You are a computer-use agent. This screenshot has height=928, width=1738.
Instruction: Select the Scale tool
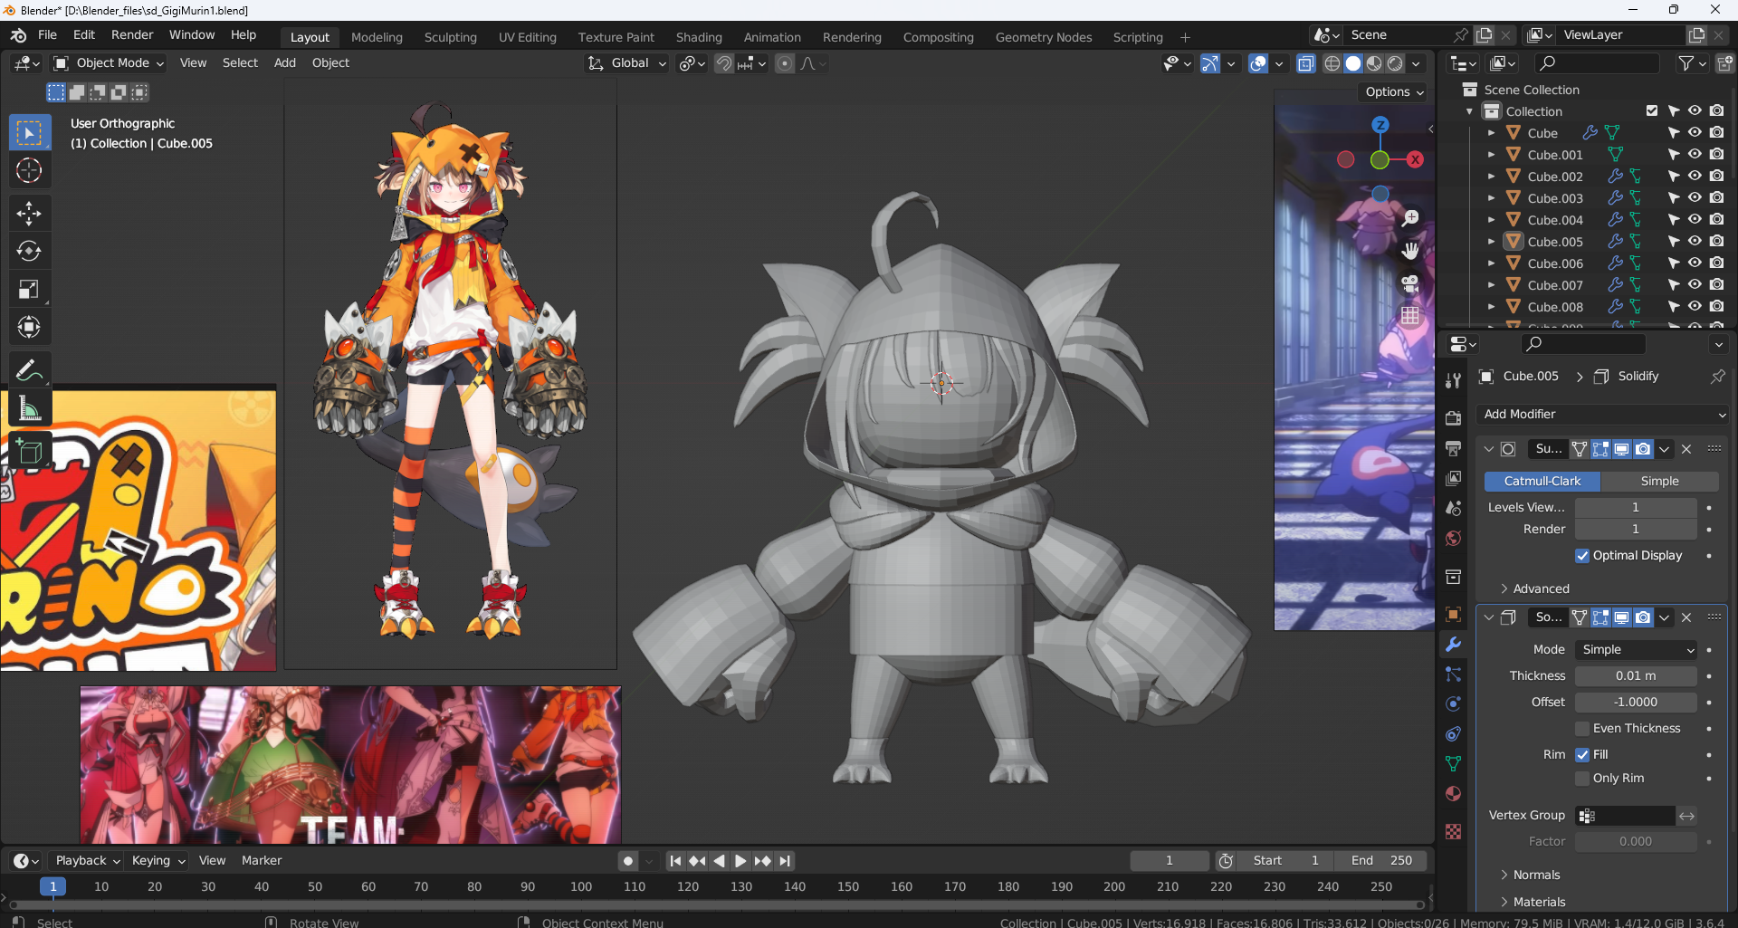(29, 290)
